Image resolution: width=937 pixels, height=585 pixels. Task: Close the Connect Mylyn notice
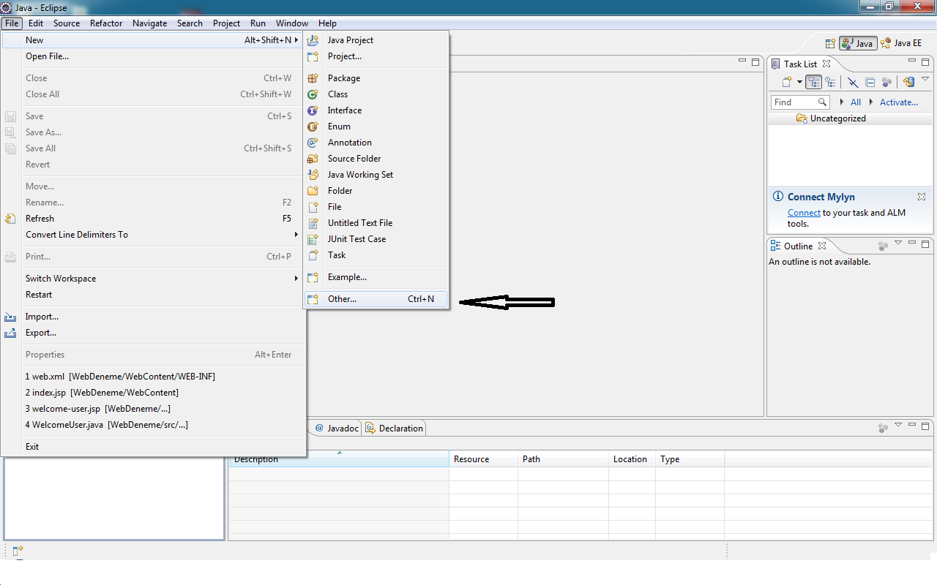point(922,197)
